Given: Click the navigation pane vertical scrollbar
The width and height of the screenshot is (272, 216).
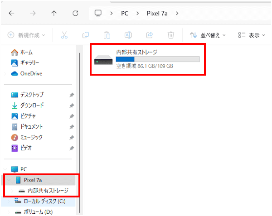Looking at the screenshot, I should [x=79, y=133].
